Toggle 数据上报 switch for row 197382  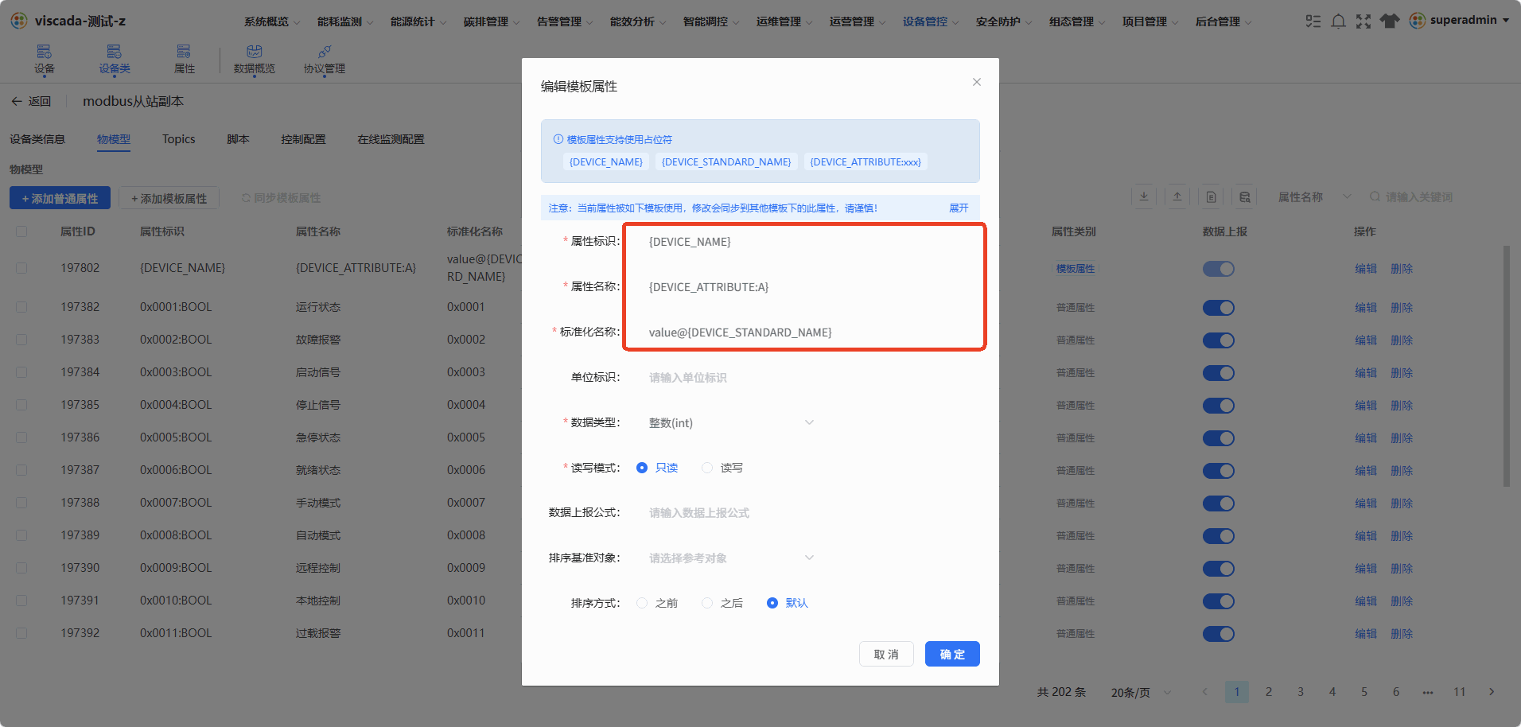tap(1218, 308)
